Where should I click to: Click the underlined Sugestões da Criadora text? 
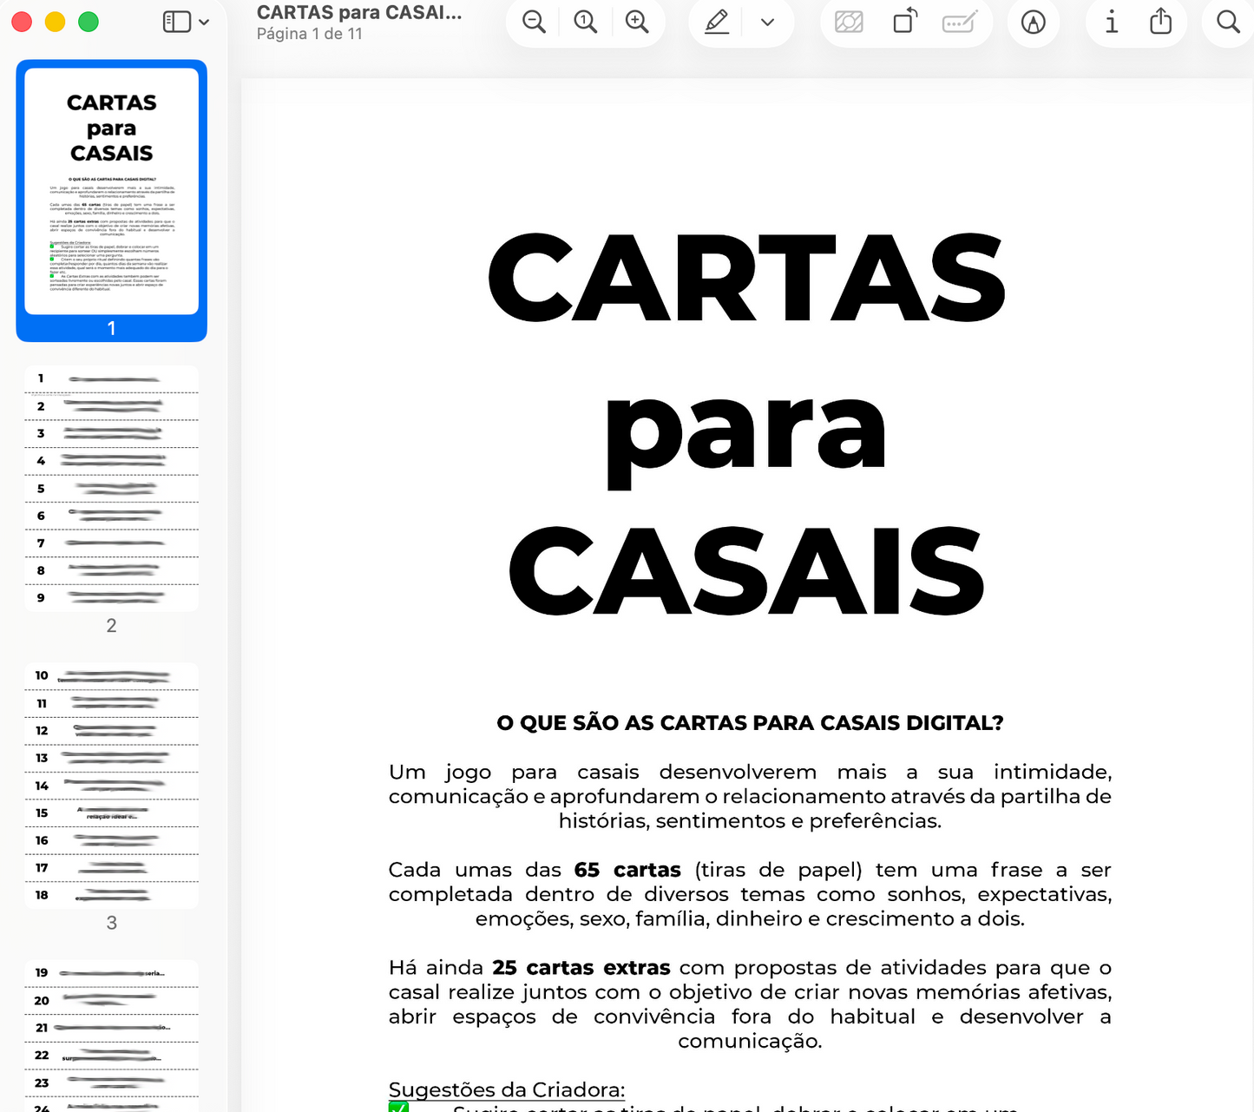(507, 1089)
